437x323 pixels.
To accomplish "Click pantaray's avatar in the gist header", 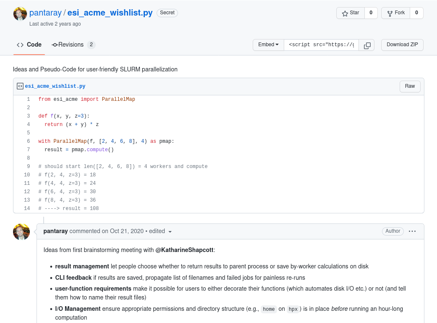I will (x=20, y=14).
